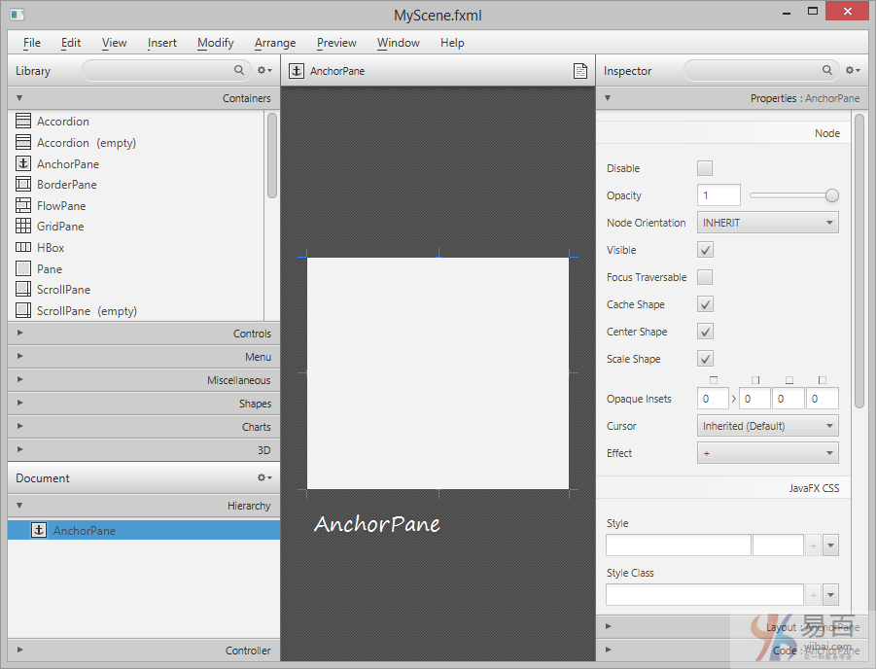Open the Library gear settings menu
This screenshot has height=669, width=876.
pyautogui.click(x=263, y=71)
